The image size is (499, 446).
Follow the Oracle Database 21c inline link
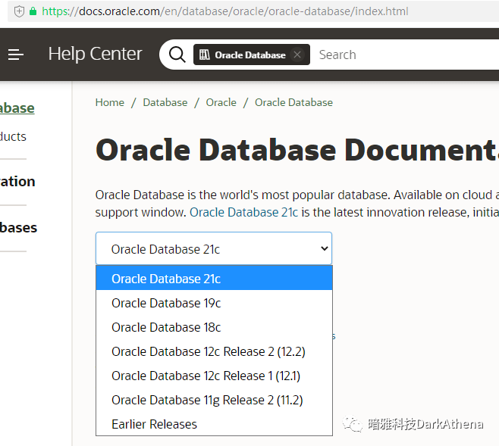pos(243,212)
